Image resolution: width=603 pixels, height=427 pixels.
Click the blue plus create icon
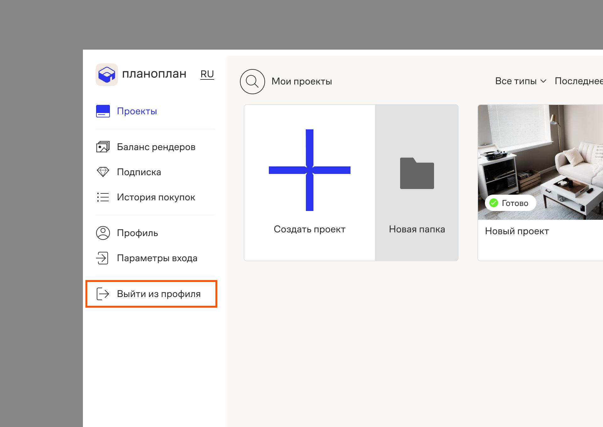[x=309, y=170]
